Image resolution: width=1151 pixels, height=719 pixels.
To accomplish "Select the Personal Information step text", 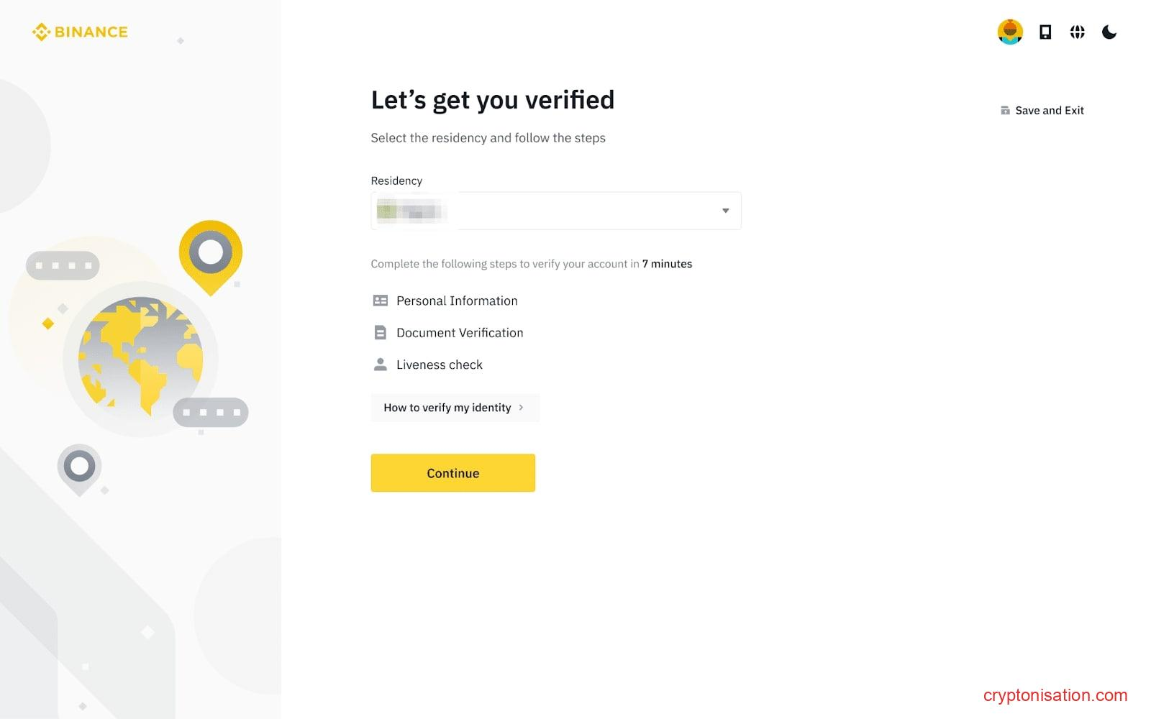I will (x=457, y=301).
